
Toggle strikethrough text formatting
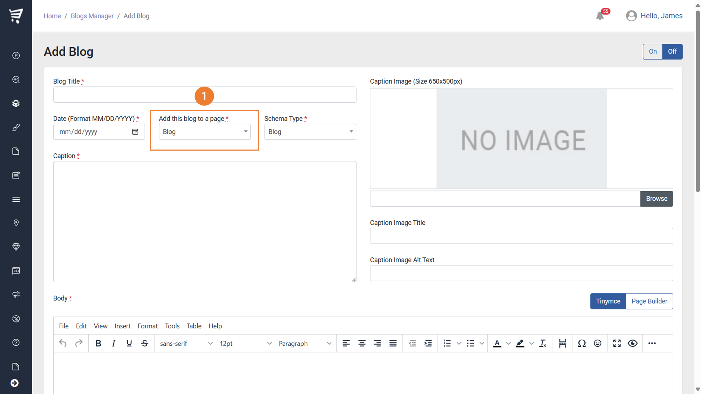pyautogui.click(x=145, y=343)
